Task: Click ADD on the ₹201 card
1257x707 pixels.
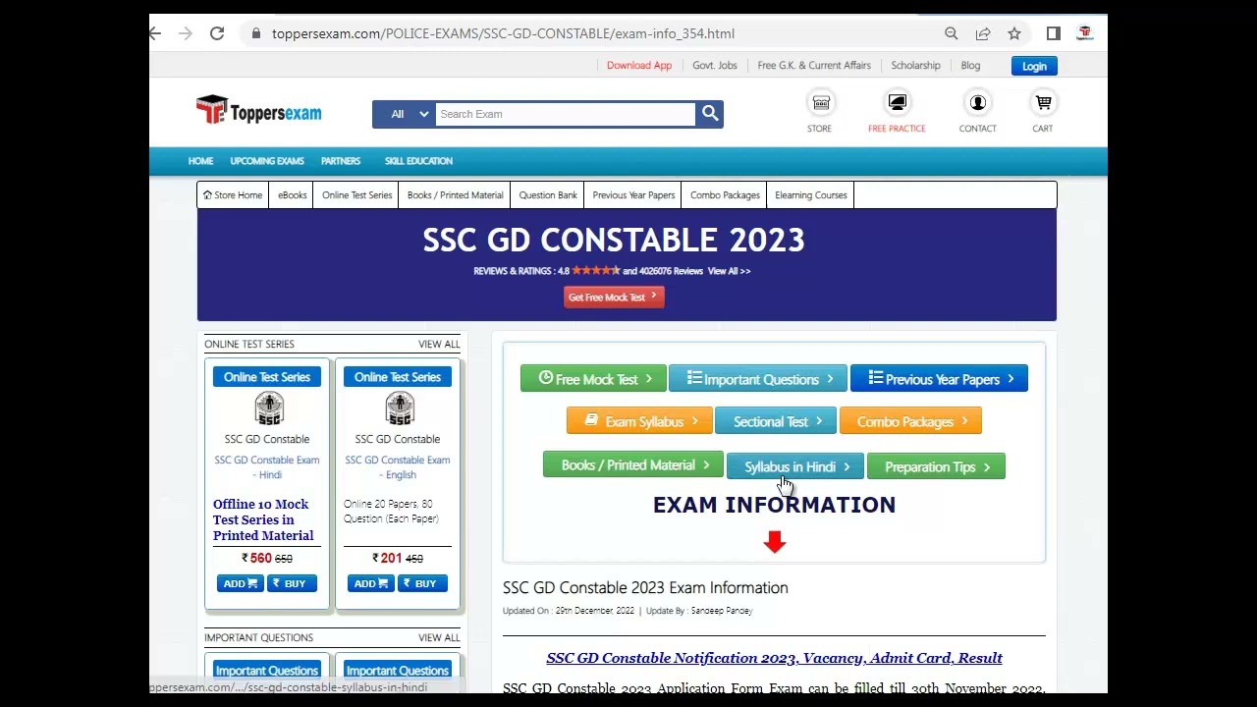Action: point(370,583)
